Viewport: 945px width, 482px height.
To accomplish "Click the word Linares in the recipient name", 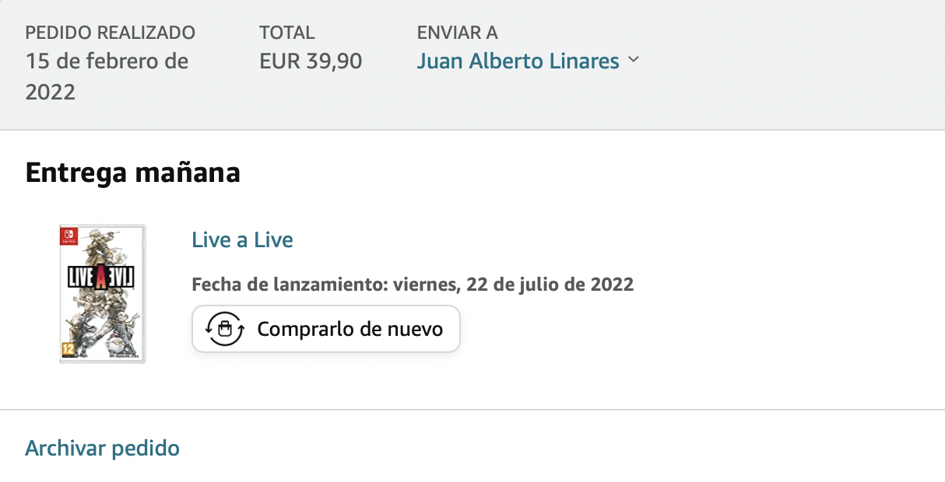I will 582,61.
